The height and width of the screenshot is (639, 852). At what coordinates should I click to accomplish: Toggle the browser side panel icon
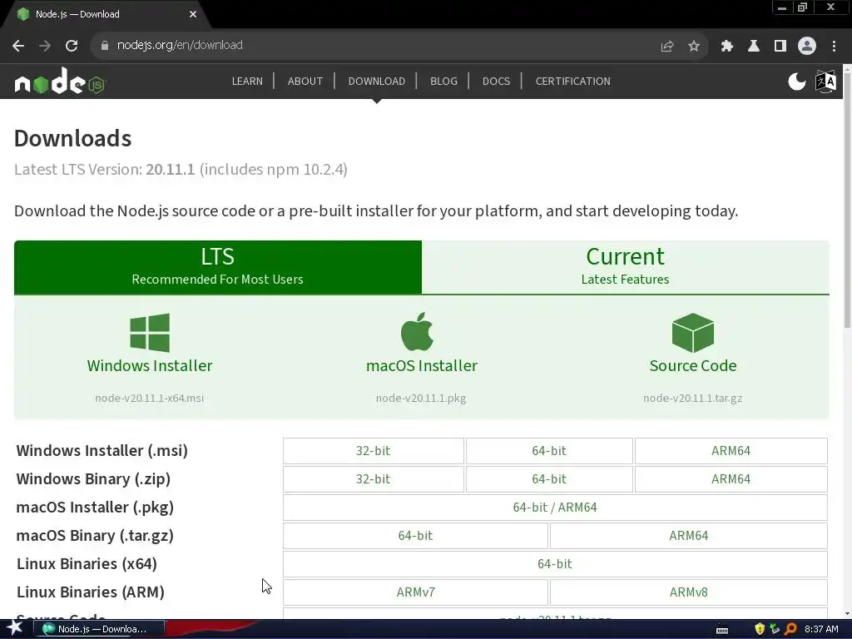point(780,46)
